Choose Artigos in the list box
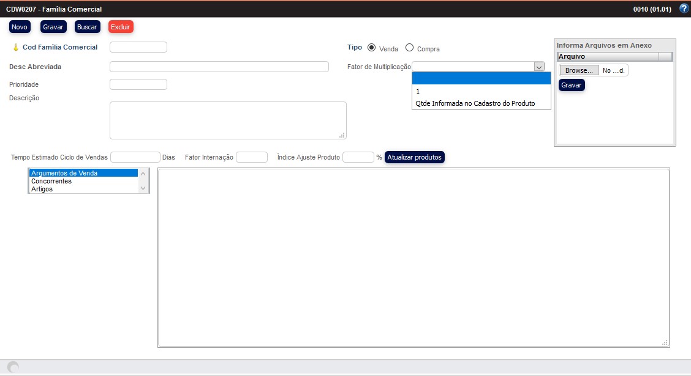Viewport: 691px width, 376px height. [83, 189]
